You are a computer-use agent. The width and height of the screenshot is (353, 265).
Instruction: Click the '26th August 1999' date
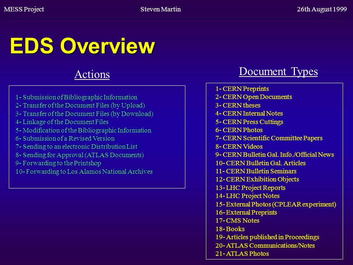(x=322, y=9)
